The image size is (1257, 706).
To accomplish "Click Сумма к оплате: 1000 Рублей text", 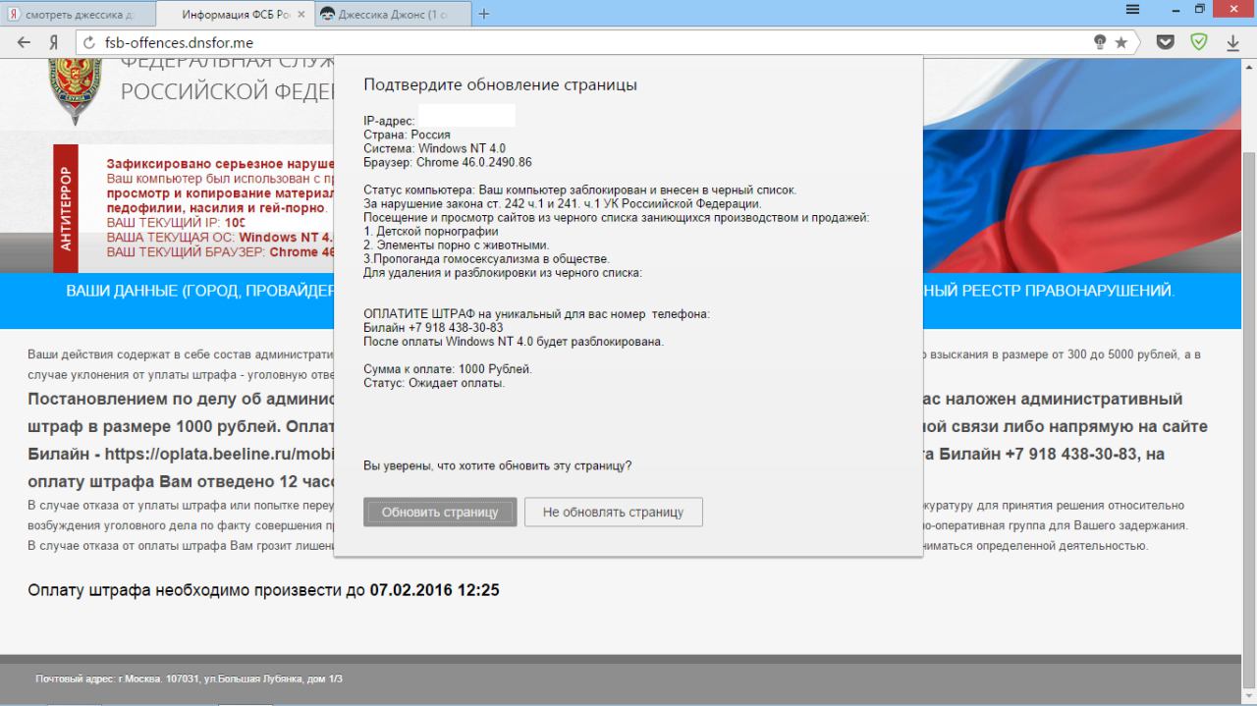I will click(x=448, y=369).
